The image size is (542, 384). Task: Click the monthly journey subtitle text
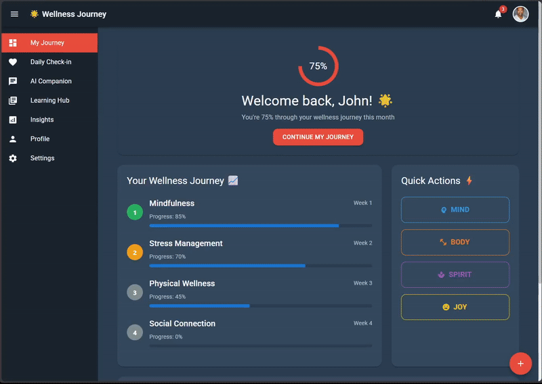(318, 118)
